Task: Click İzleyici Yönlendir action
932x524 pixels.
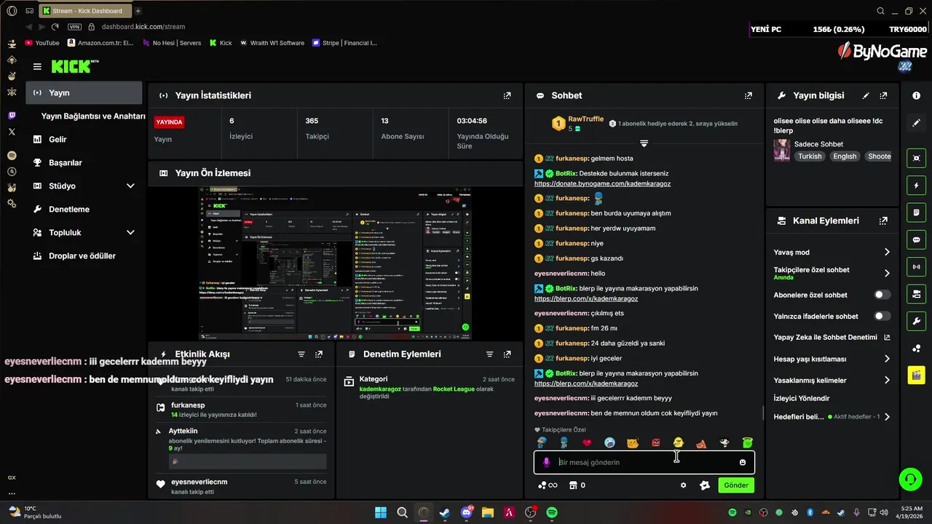Action: point(802,398)
